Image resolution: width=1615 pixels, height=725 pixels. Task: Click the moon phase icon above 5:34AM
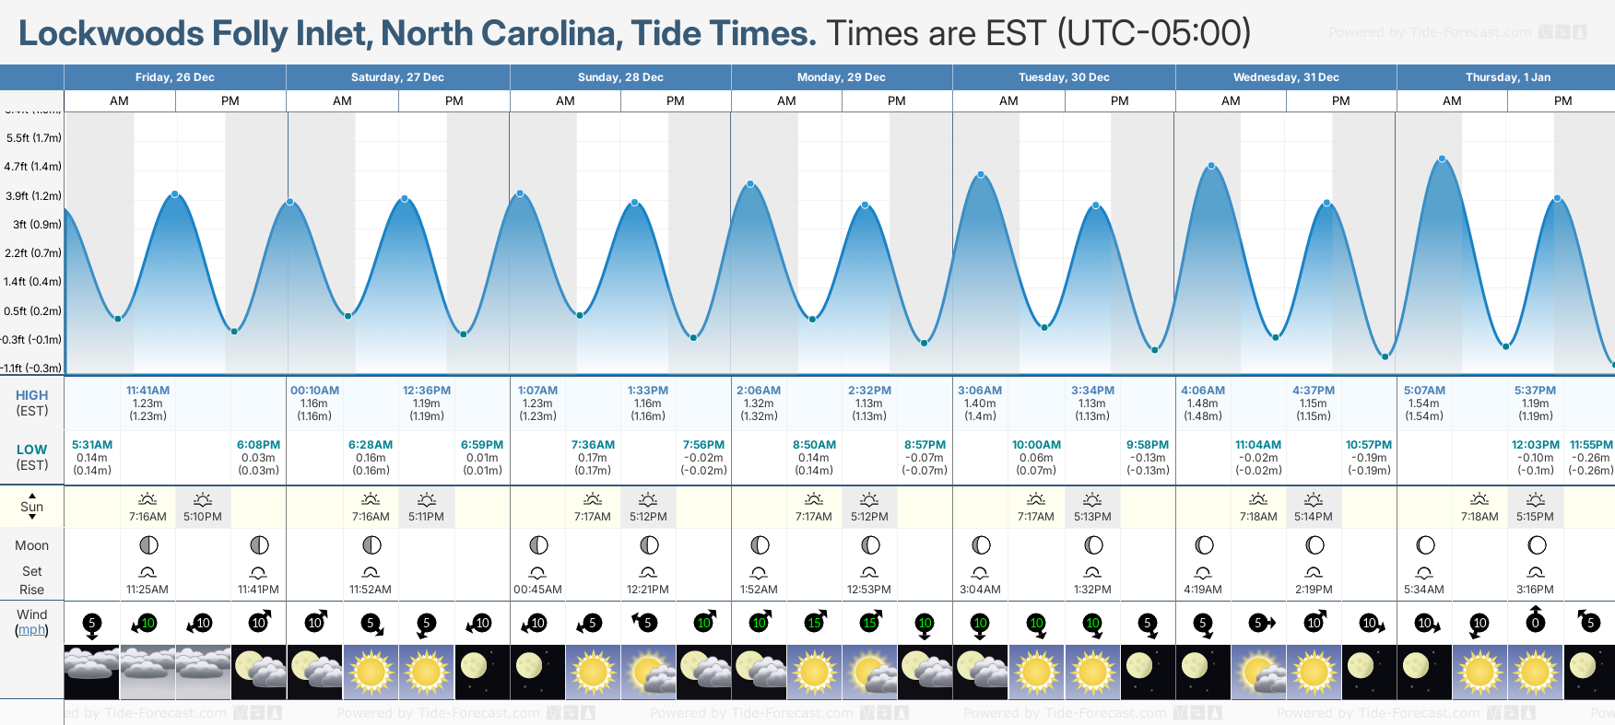1425,545
